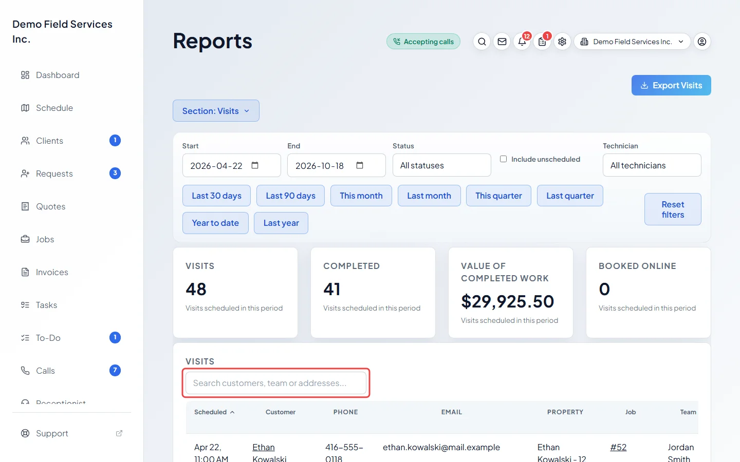Click the To-Do checklist icon in sidebar
740x462 pixels.
25,338
